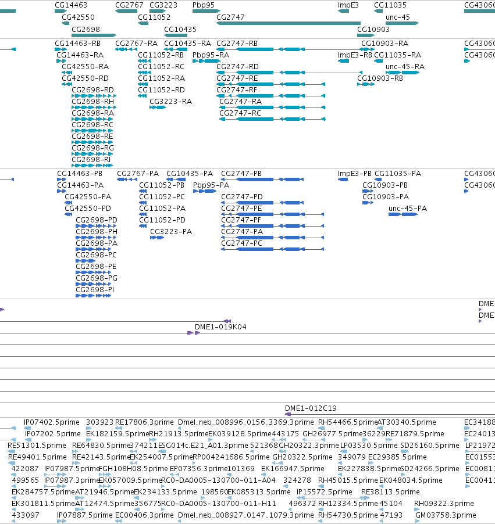
Task: Select EST RH09322.3prime label
Action: click(x=444, y=503)
